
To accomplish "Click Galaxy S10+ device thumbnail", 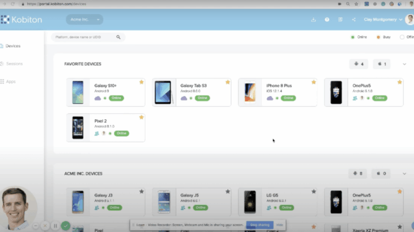I will click(78, 92).
